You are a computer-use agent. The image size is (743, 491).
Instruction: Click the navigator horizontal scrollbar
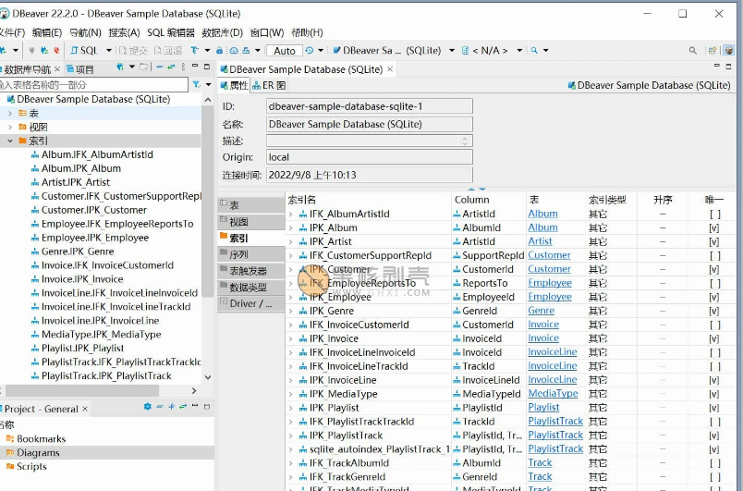(x=82, y=390)
